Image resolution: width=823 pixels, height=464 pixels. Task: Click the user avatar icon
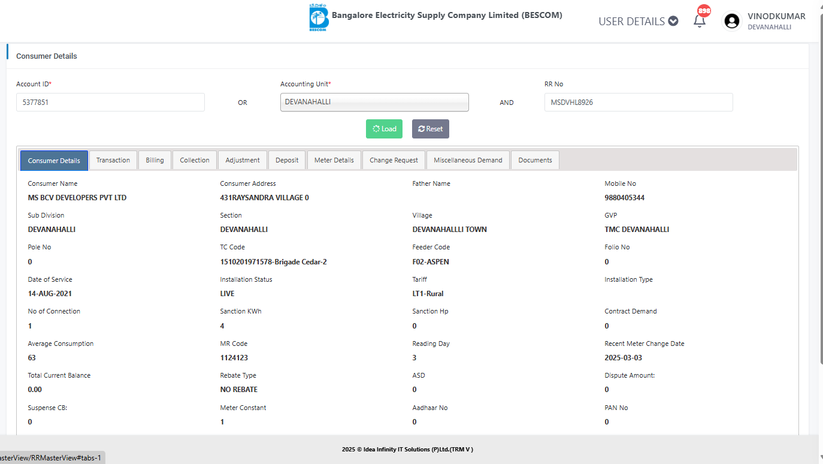[732, 21]
